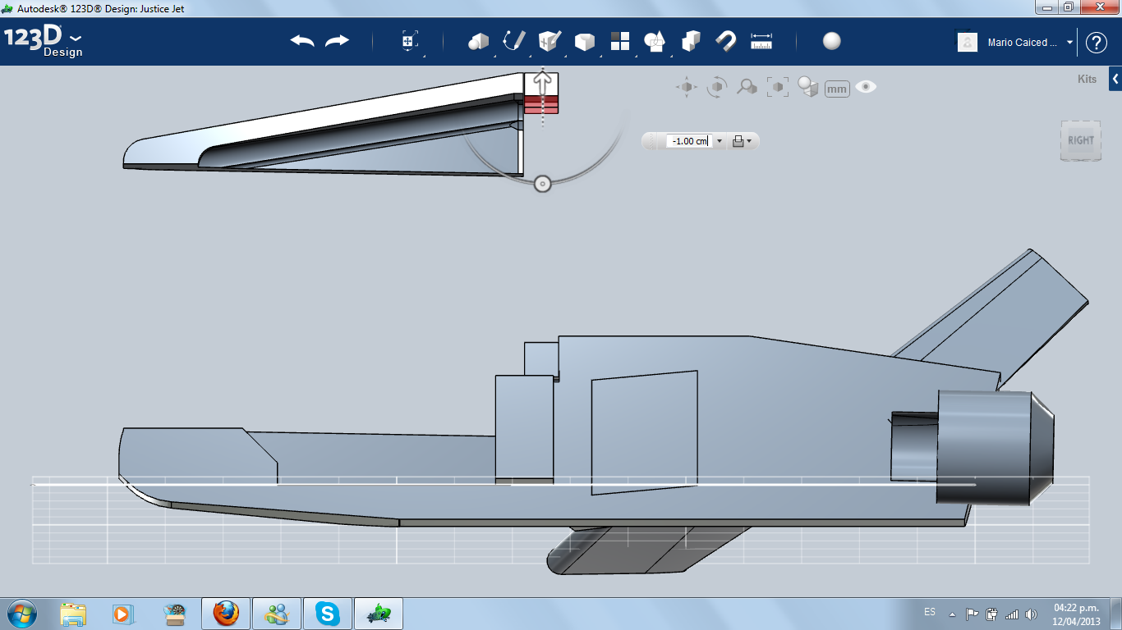Open the Sketch pencil tool
The height and width of the screenshot is (630, 1122).
pos(514,41)
